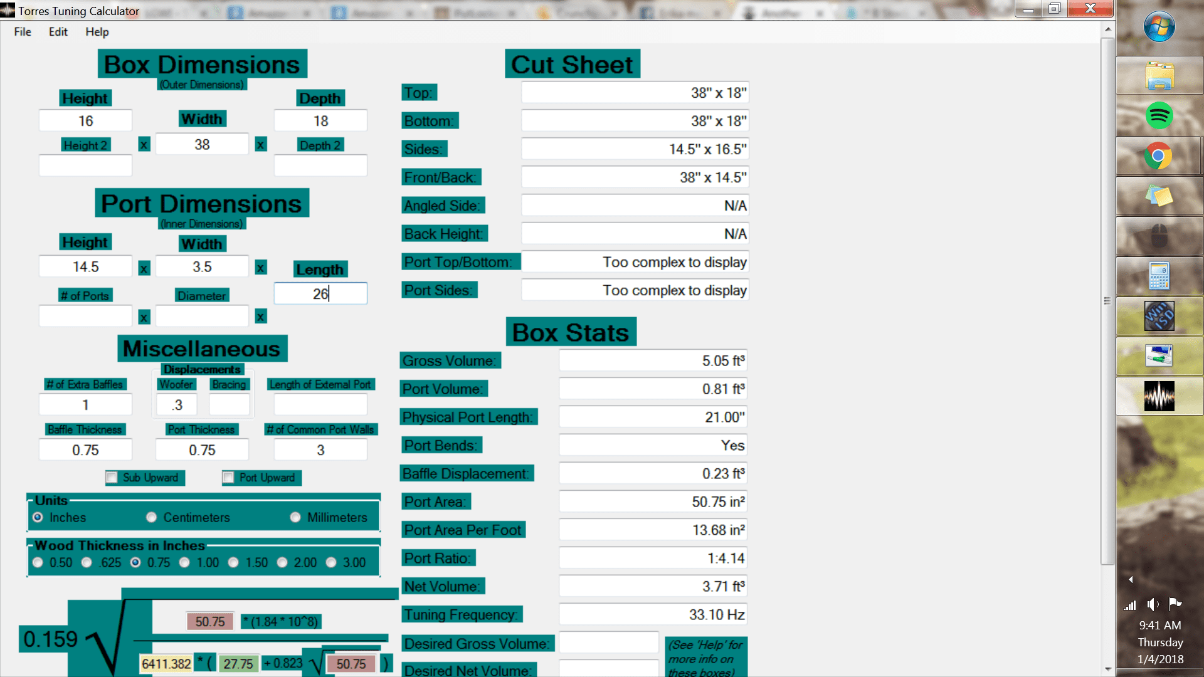The height and width of the screenshot is (677, 1204).
Task: Select 3.00 wood thickness
Action: (331, 562)
